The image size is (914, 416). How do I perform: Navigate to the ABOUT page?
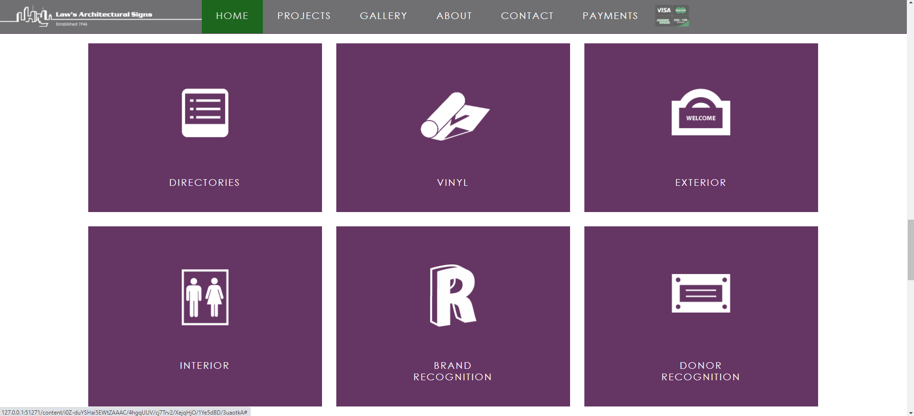[x=454, y=16]
